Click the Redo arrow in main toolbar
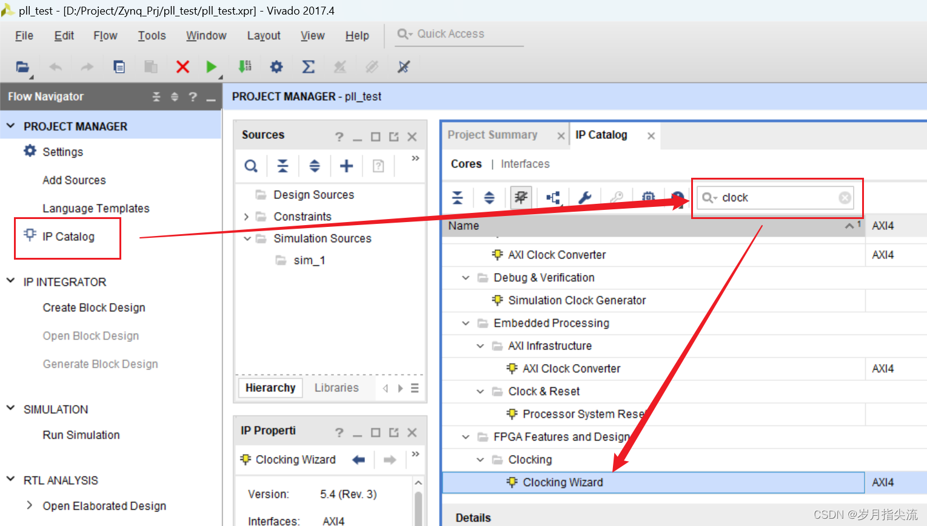 tap(87, 67)
